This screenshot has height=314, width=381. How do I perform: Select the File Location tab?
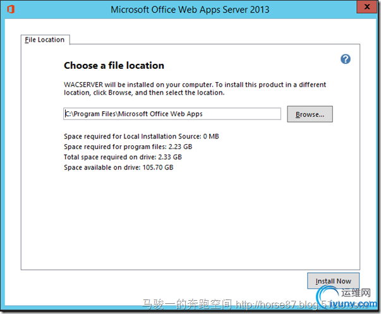click(x=45, y=40)
